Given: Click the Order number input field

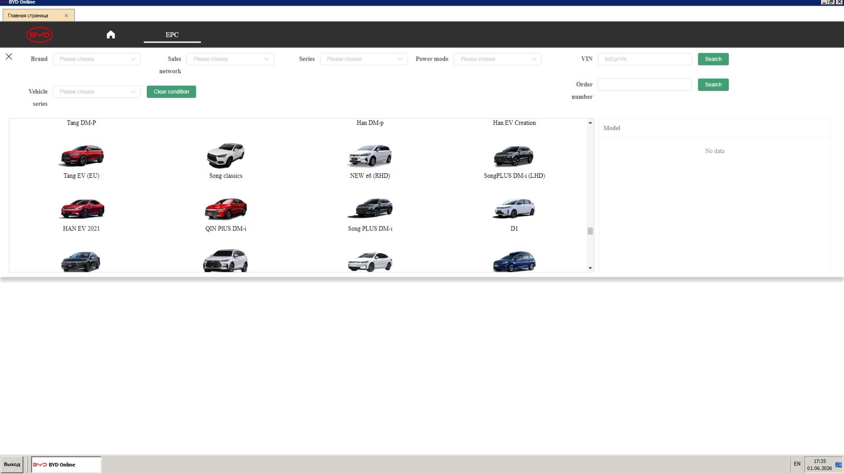Looking at the screenshot, I should (x=645, y=85).
